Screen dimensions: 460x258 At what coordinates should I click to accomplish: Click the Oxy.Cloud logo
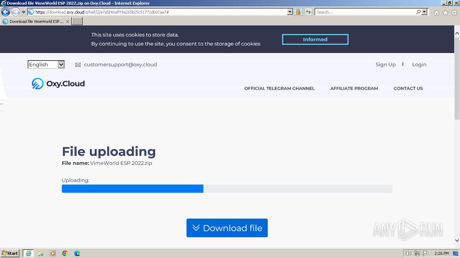coord(58,83)
